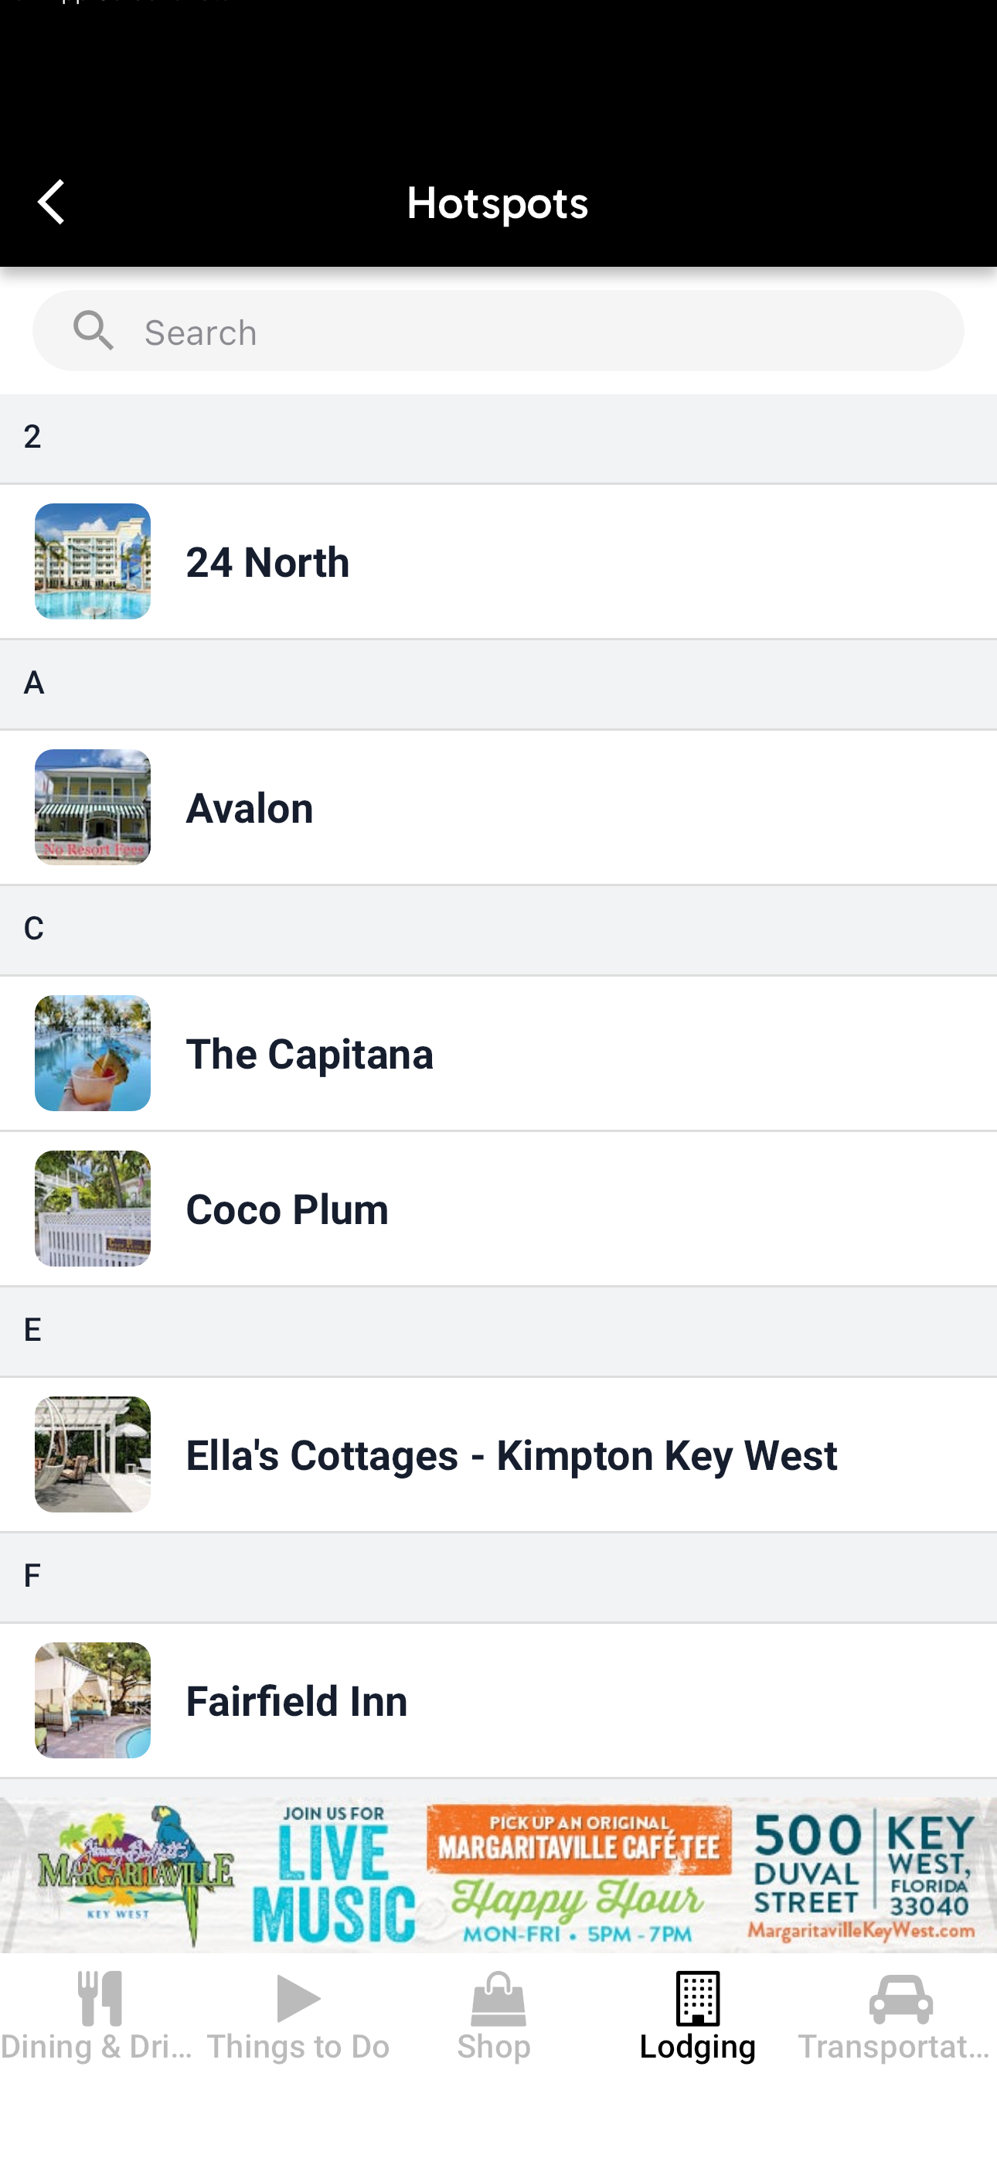Switch to the Shop tab label
This screenshot has width=997, height=2162.
click(x=495, y=2046)
